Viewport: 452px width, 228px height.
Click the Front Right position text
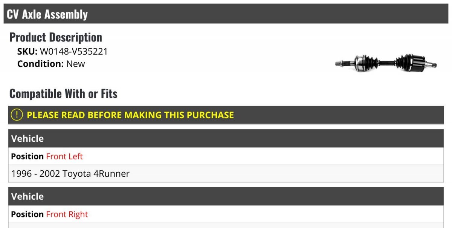(x=67, y=214)
